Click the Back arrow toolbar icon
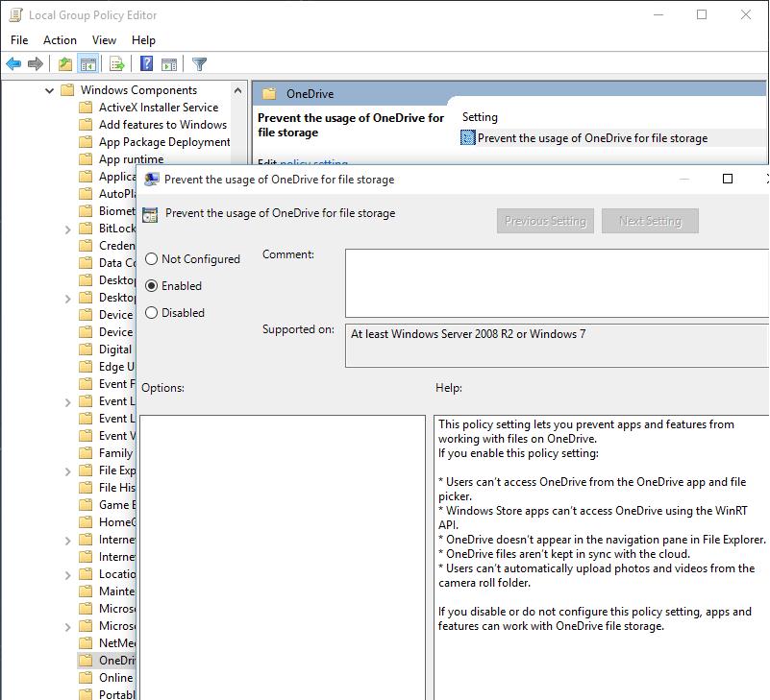This screenshot has width=770, height=700. coord(13,63)
